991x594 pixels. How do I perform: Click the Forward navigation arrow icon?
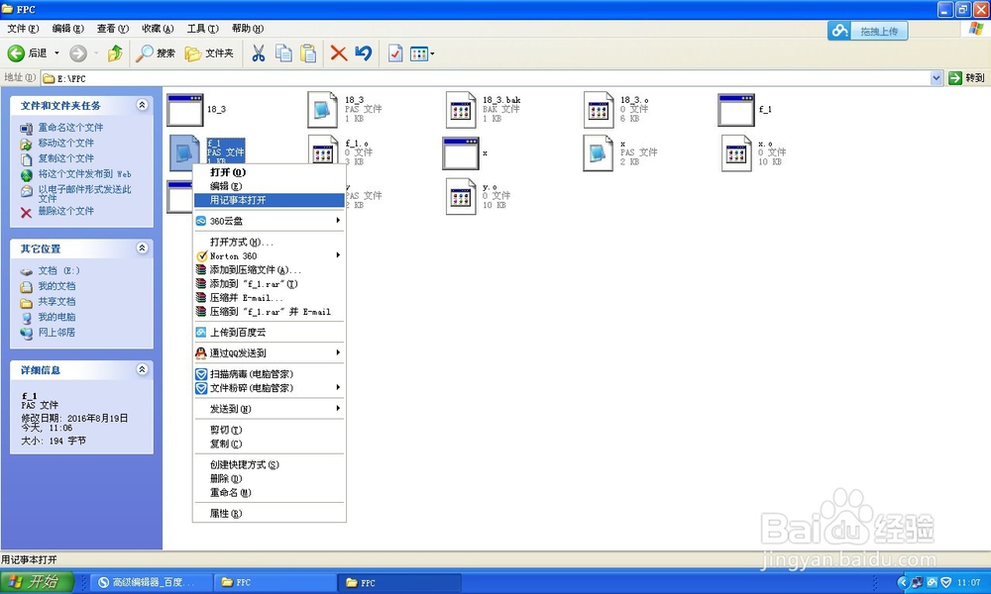pos(77,53)
